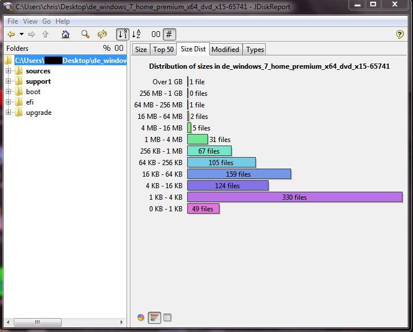Image resolution: width=413 pixels, height=332 pixels.
Task: Toggle show file count (#) button
Action: coord(169,34)
